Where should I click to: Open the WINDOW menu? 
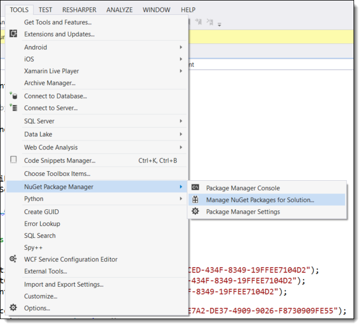[x=156, y=10]
